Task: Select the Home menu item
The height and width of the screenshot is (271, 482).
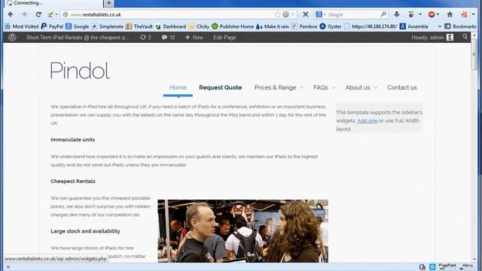Action: [x=178, y=87]
